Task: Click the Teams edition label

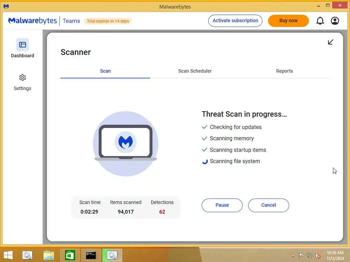Action: click(x=71, y=21)
